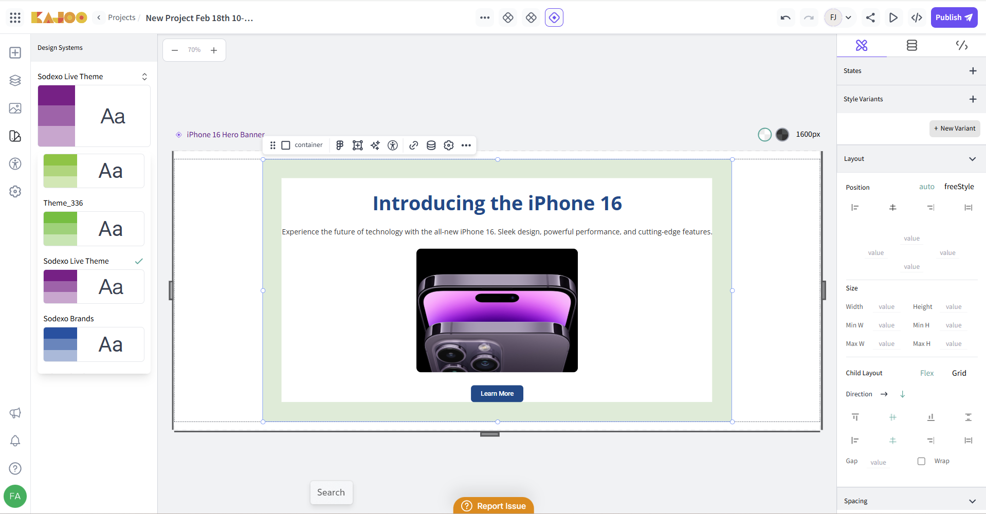This screenshot has height=514, width=986.
Task: Set Direction to vertical arrow
Action: [x=902, y=394]
